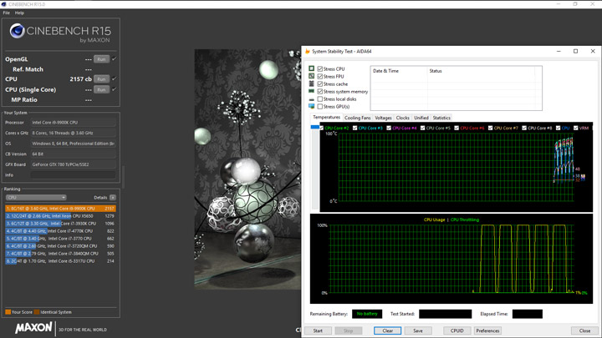Click the Stress CPU chip icon
The image size is (602, 338).
[312, 68]
